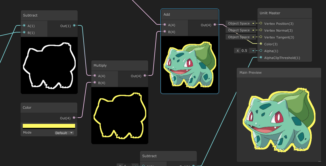
Task: Click the yellow color swatch on the Color node
Action: [x=49, y=126]
